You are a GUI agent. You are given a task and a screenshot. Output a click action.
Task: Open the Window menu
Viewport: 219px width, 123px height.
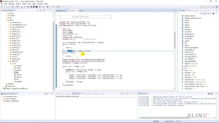click(40, 4)
